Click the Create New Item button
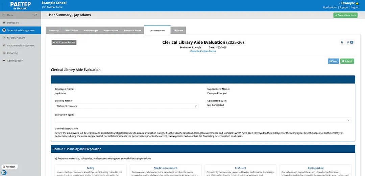The width and height of the screenshot is (365, 176). point(345,15)
